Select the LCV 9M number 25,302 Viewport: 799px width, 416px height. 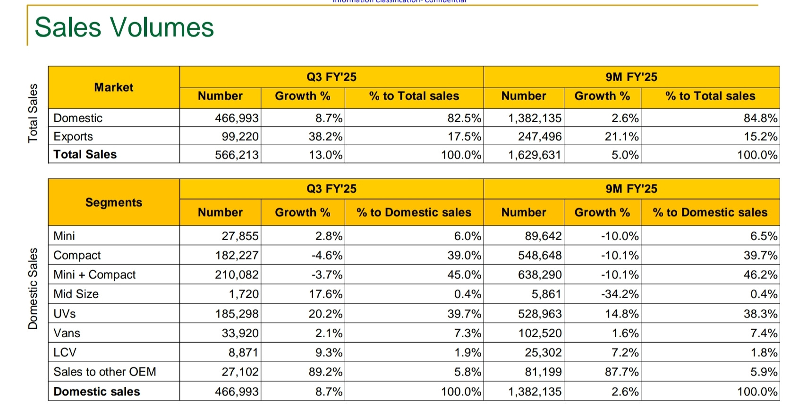coord(544,352)
